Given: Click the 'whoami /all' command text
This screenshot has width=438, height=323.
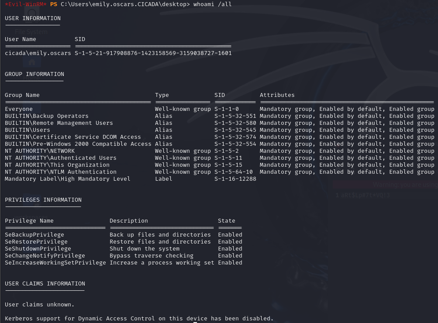Looking at the screenshot, I should click(x=212, y=4).
